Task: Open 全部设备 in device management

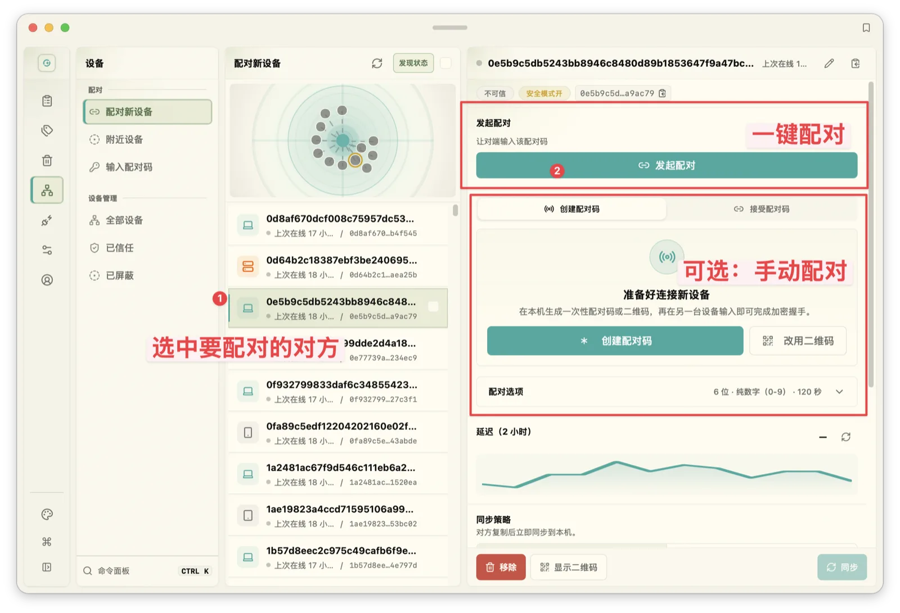Action: 147,220
